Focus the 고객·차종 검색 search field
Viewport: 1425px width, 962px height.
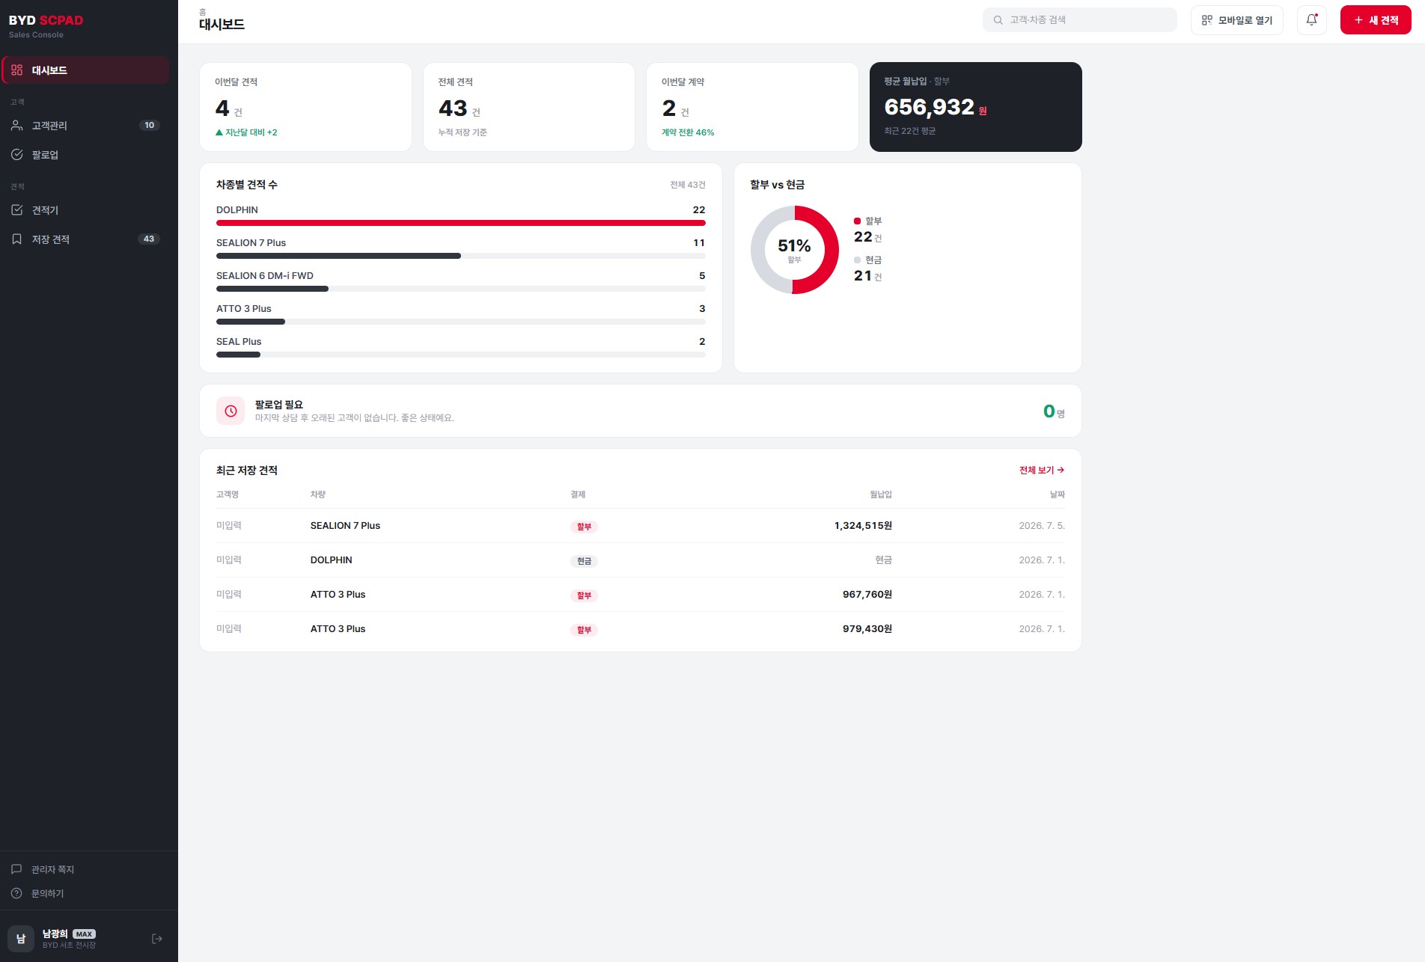click(x=1079, y=20)
